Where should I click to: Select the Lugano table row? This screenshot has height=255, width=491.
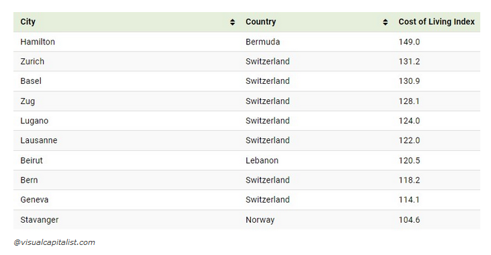point(247,121)
